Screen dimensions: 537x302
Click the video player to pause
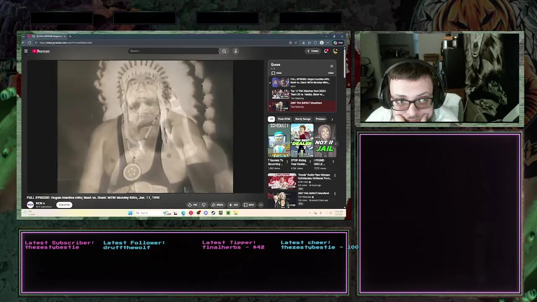[145, 127]
